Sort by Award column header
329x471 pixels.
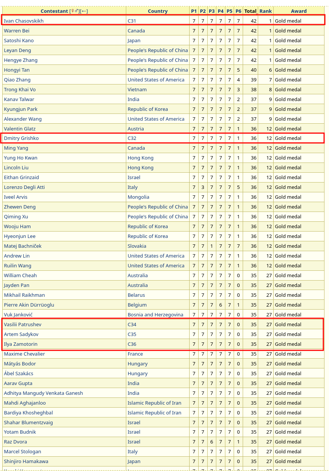point(298,11)
